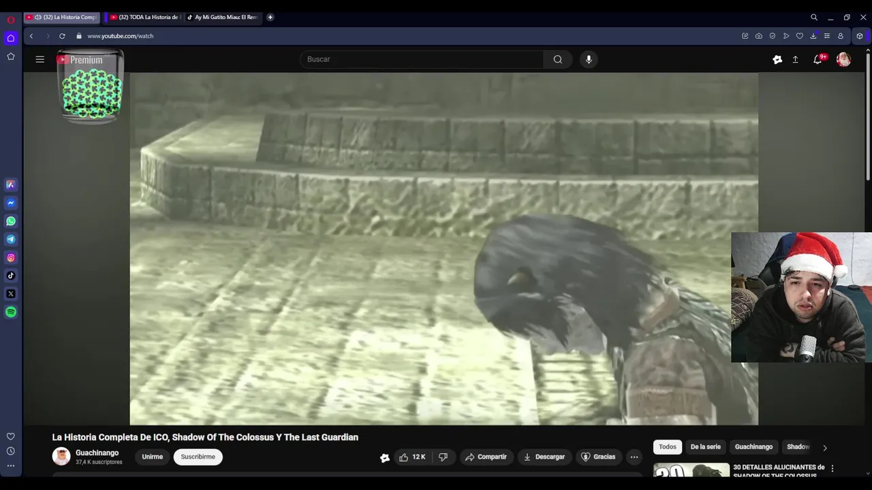Take a snapshot with the camera icon
Image resolution: width=872 pixels, height=490 pixels.
tap(759, 36)
